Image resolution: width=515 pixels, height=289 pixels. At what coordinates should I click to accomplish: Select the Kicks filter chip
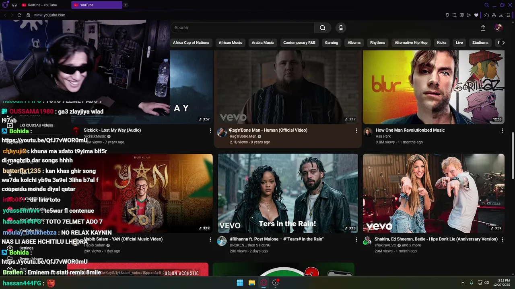coord(442,43)
